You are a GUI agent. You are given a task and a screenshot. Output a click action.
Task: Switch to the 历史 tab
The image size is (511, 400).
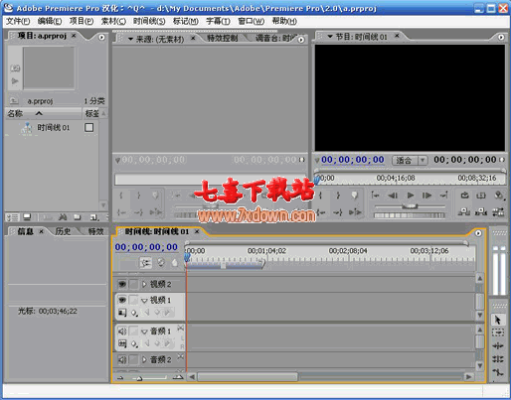click(63, 231)
